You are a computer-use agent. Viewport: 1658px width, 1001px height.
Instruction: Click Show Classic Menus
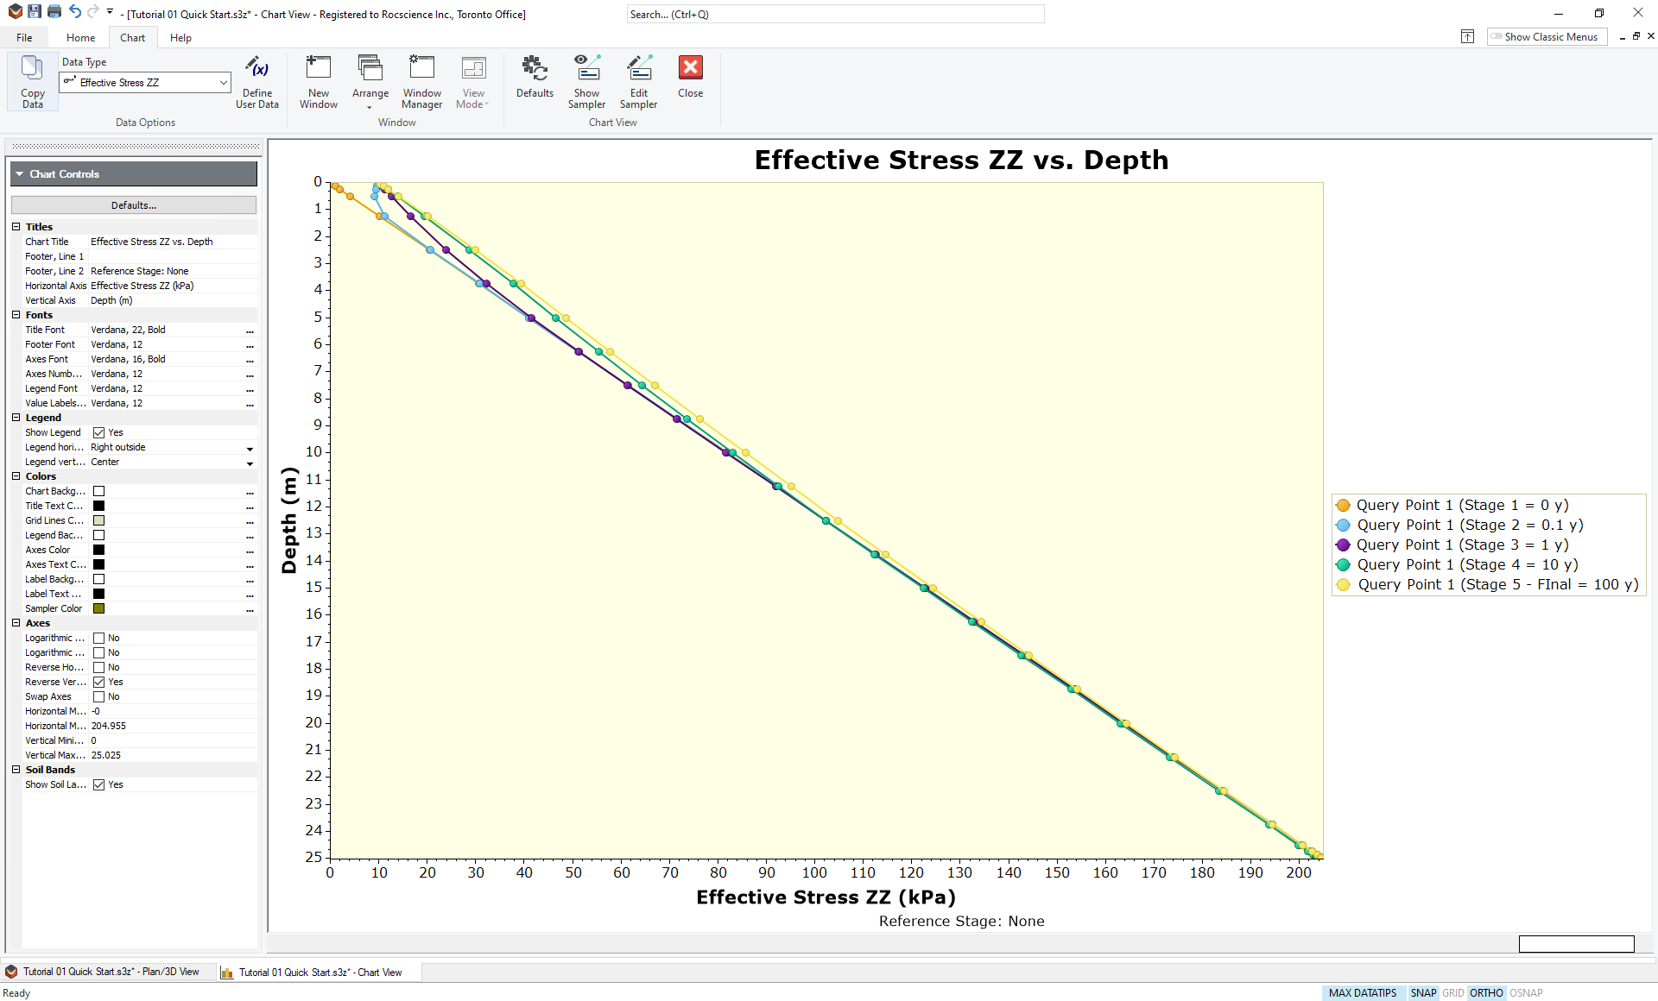[1546, 36]
